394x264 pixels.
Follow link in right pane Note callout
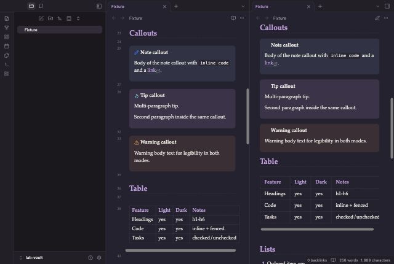tap(268, 63)
